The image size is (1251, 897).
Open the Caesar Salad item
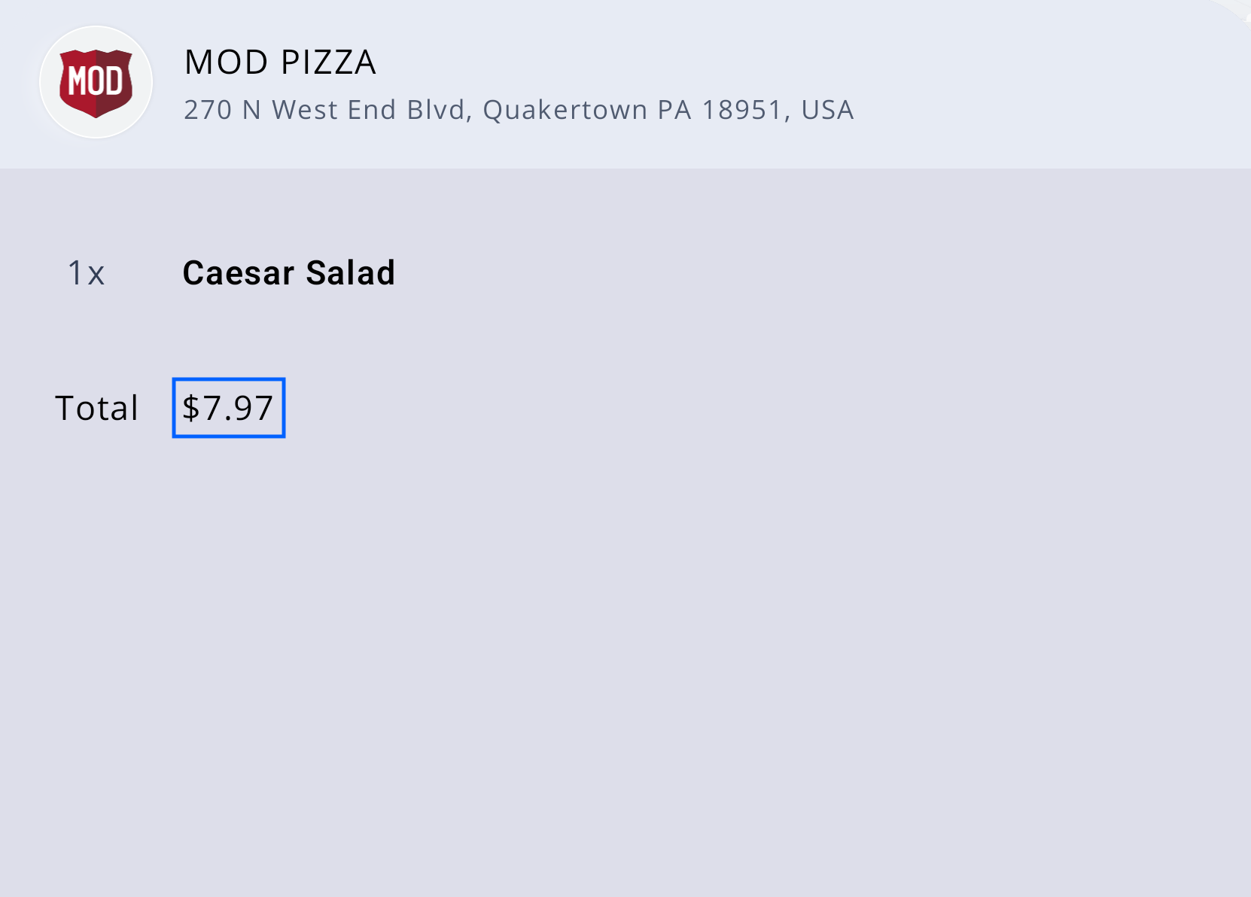coord(289,273)
